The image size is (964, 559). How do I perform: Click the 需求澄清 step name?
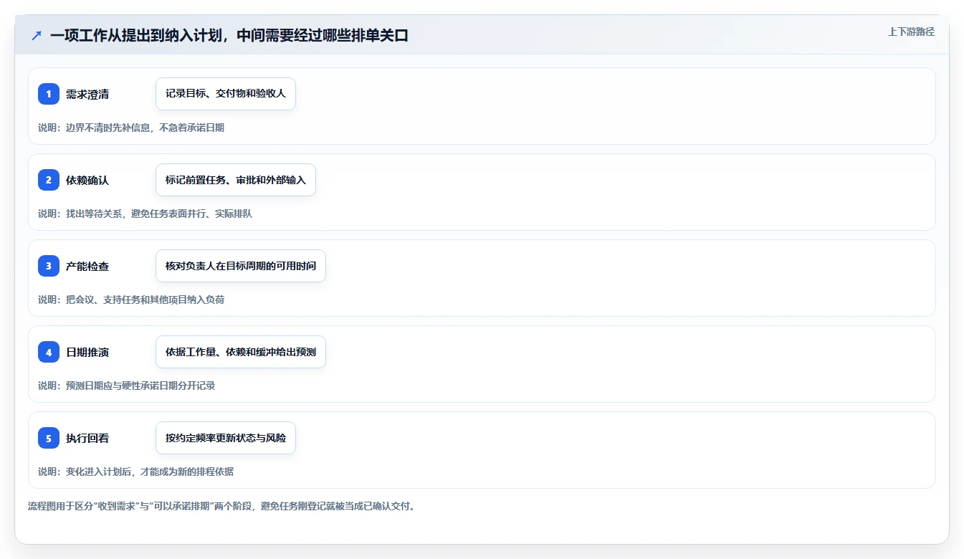click(87, 94)
